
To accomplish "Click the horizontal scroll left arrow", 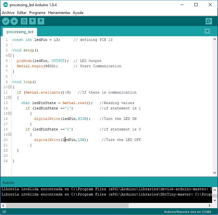I will click(3, 206).
